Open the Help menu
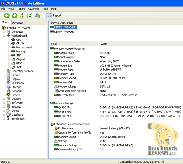This screenshot has width=183, height=164. point(54,9)
